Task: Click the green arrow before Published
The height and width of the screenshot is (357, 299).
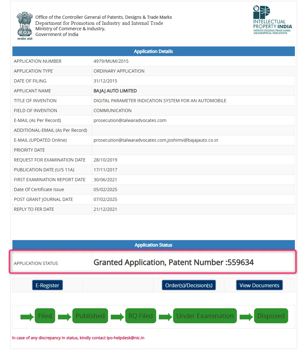Action: [x=65, y=317]
